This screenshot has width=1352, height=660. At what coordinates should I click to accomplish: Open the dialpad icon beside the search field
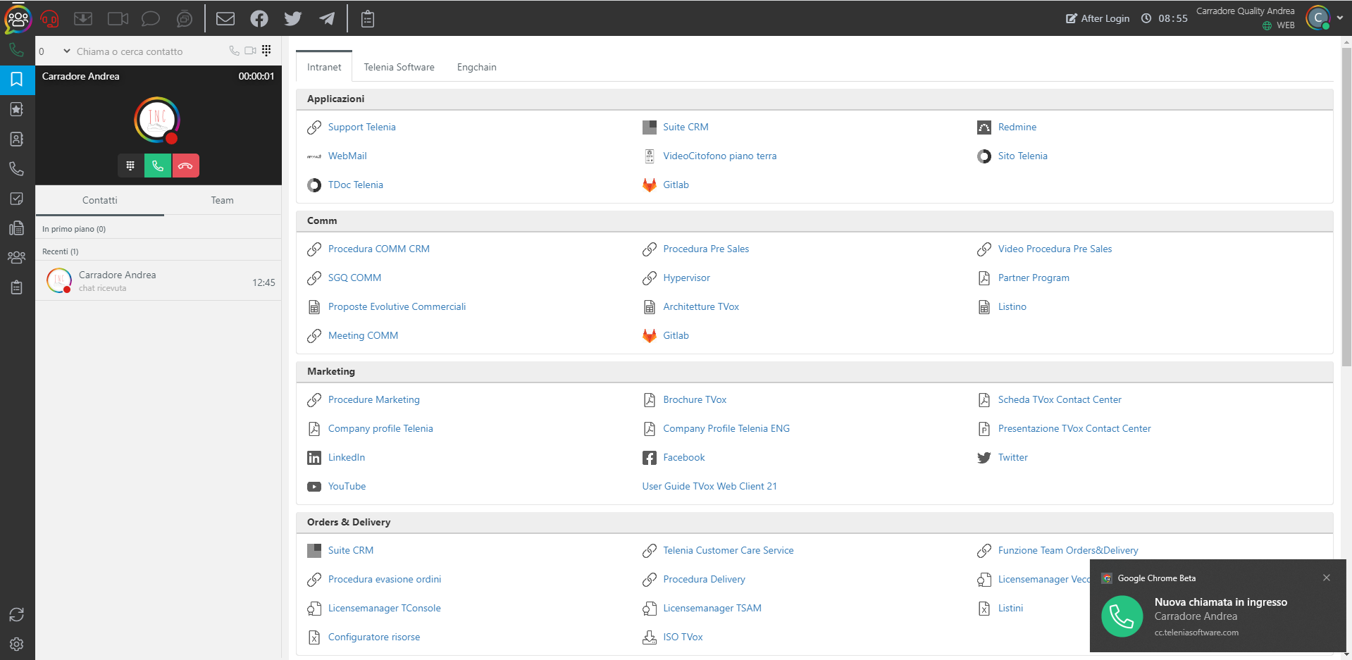point(266,50)
